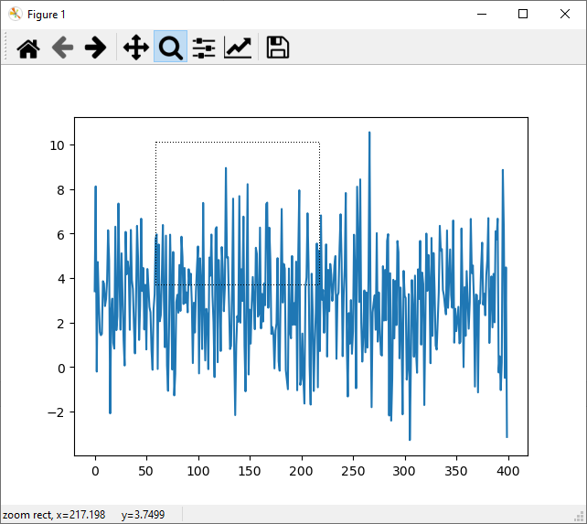This screenshot has height=524, width=587.
Task: Click the status bar text x=217.198
Action: 80,515
